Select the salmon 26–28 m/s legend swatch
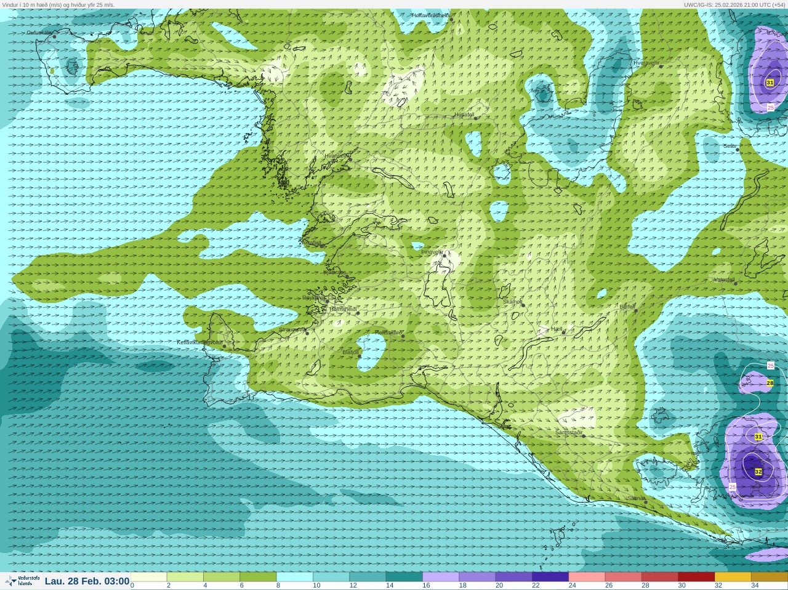This screenshot has width=788, height=590. point(624,577)
